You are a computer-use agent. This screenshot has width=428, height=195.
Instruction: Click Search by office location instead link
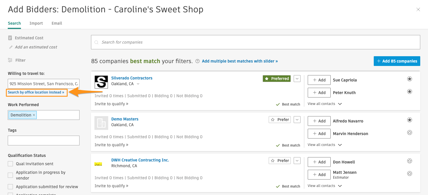[36, 92]
